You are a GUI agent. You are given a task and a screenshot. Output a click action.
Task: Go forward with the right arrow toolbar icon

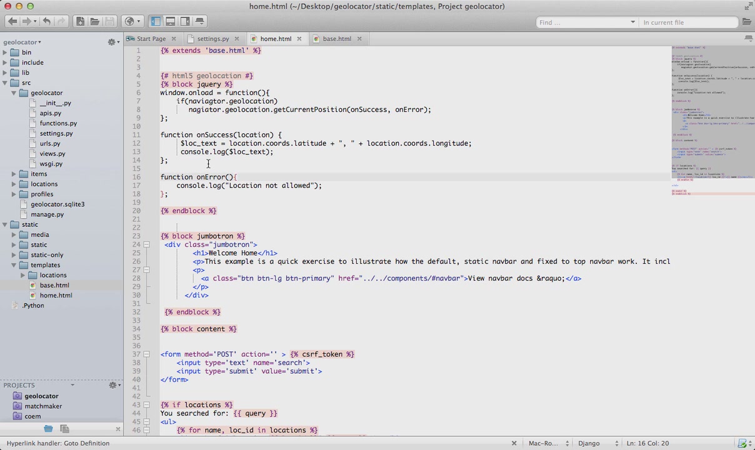point(26,21)
